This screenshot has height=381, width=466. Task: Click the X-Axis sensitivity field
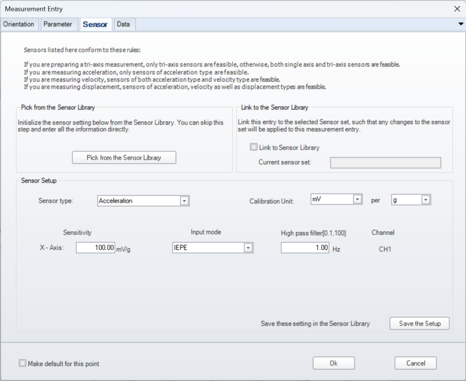tap(96, 247)
